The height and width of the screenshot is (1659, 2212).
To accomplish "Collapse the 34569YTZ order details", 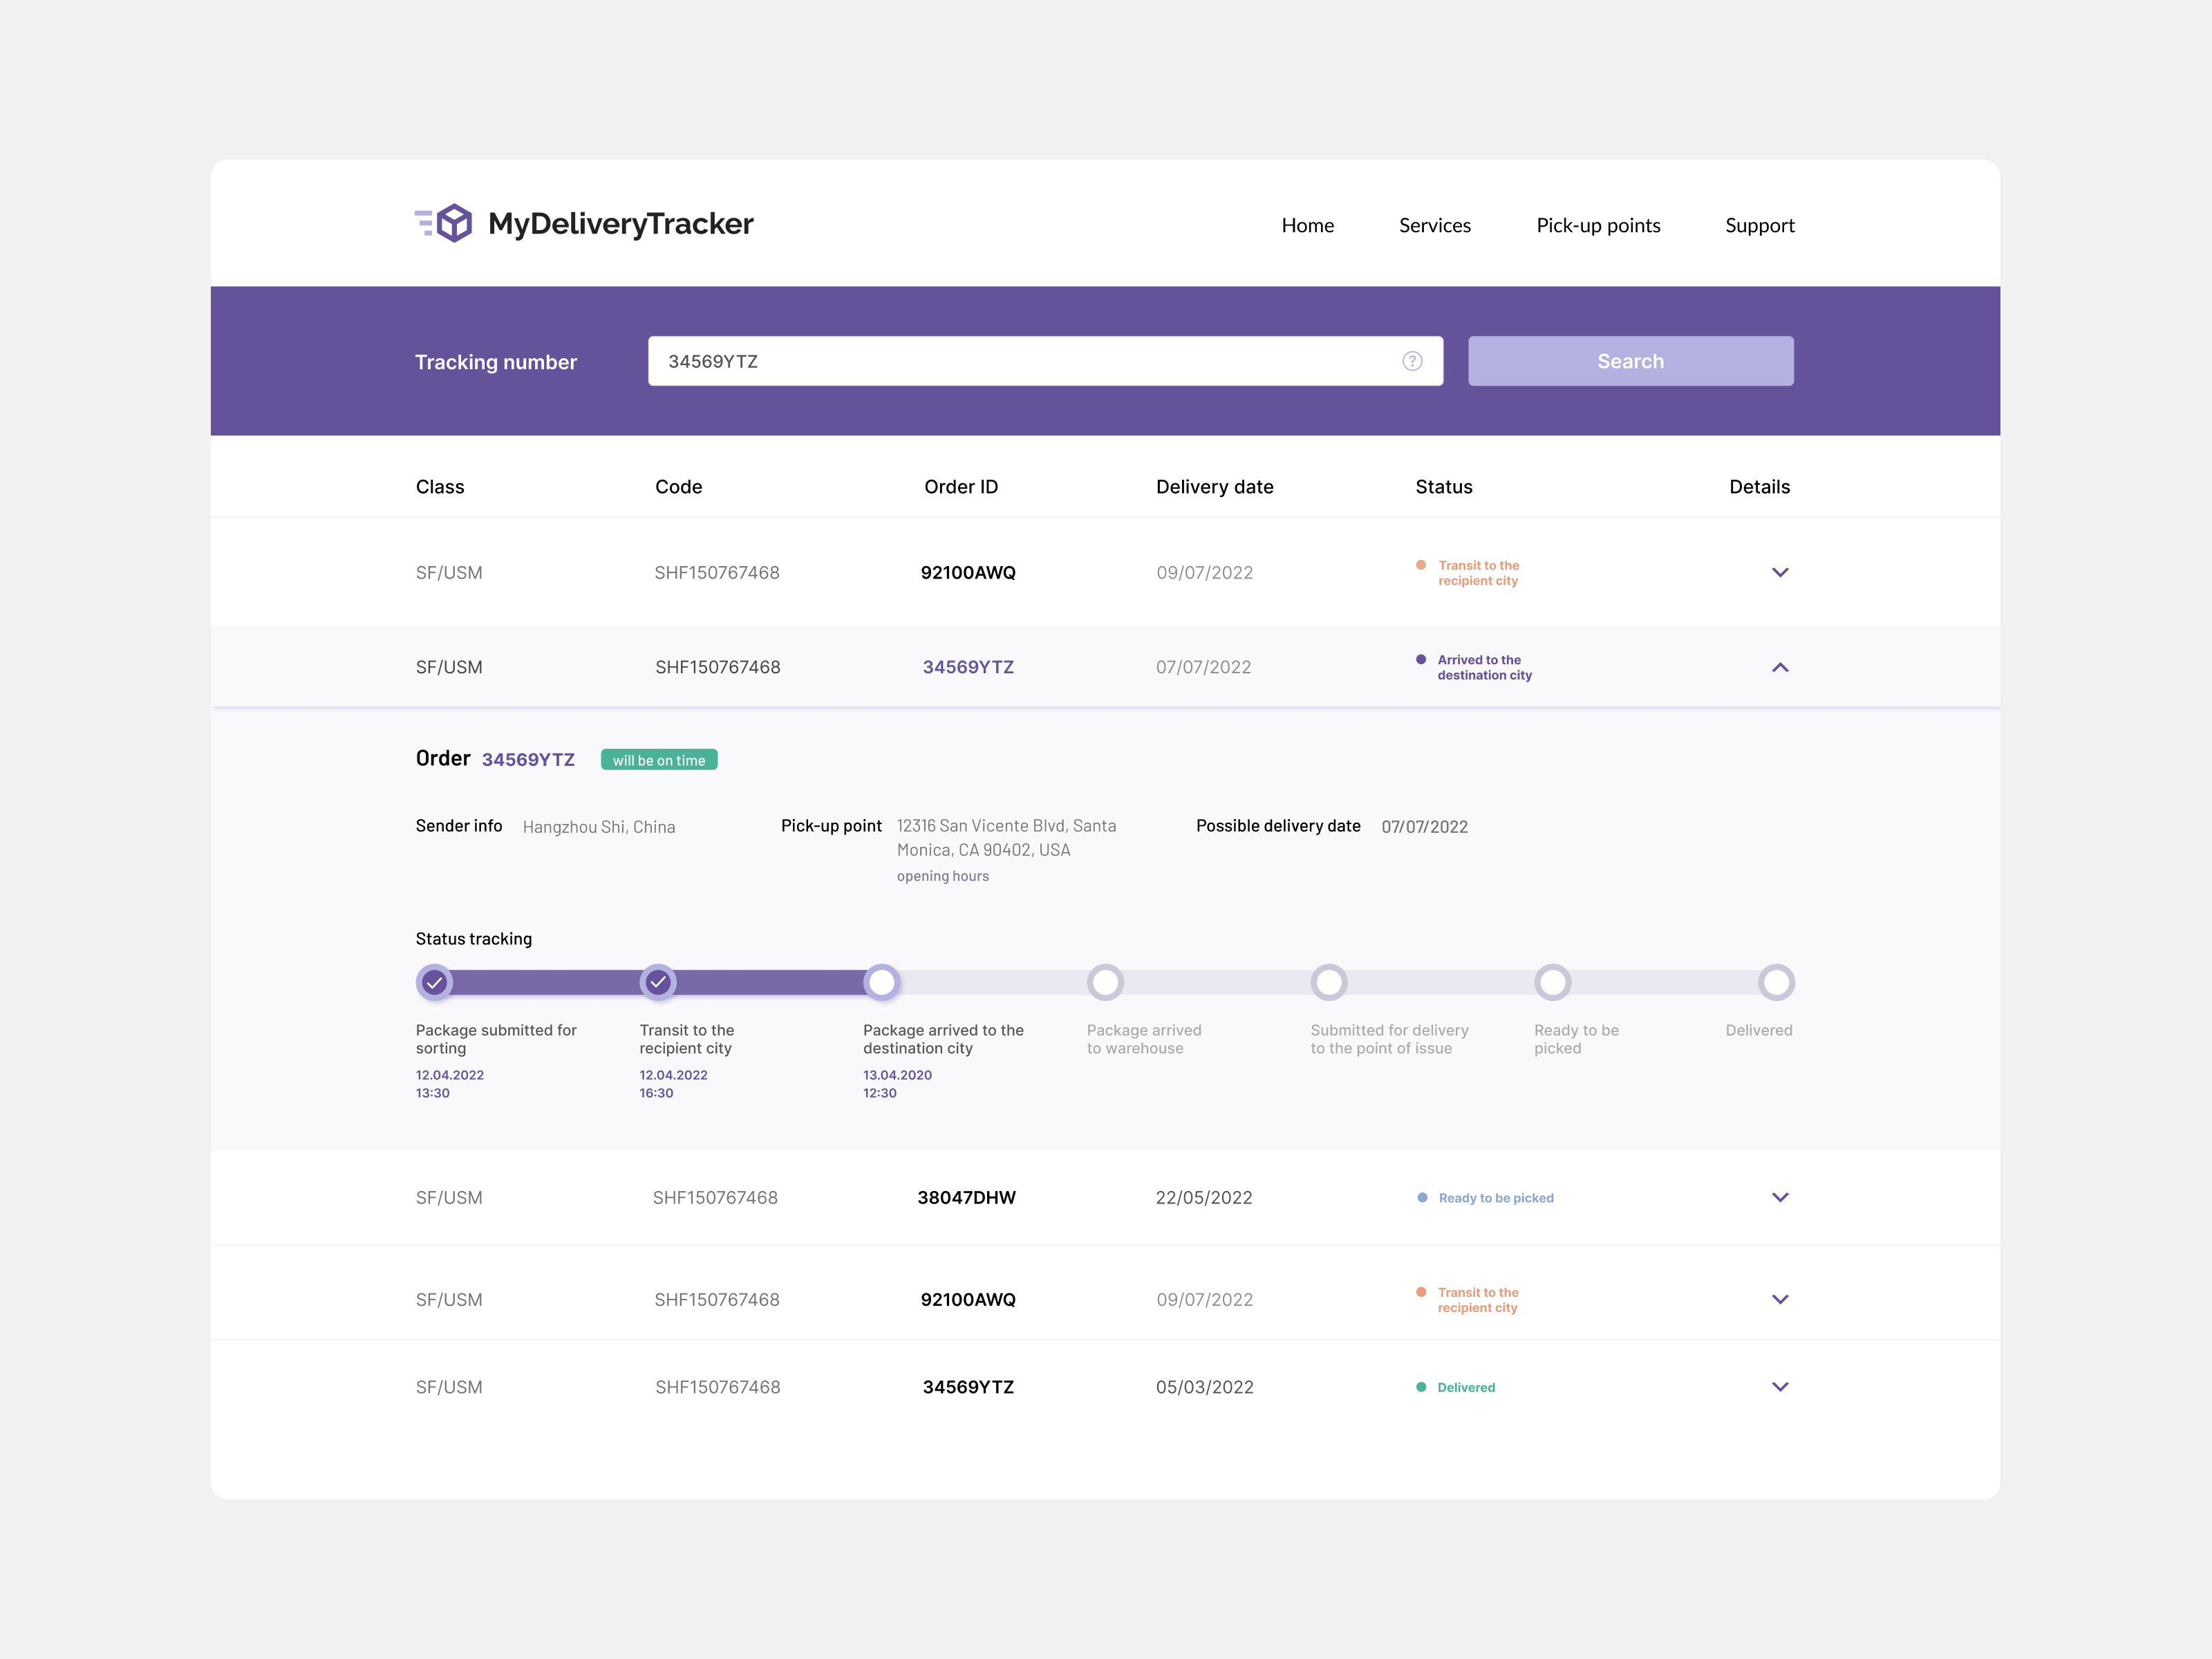I will 1779,667.
